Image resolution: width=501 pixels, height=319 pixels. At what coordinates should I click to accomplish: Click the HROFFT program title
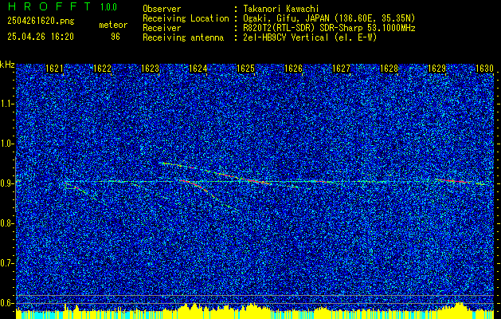49,6
